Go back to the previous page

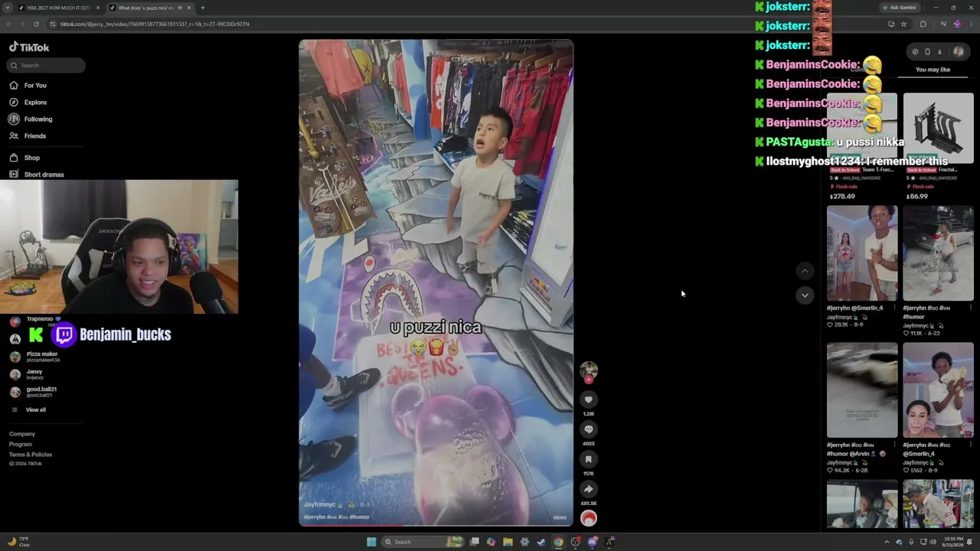tap(8, 24)
